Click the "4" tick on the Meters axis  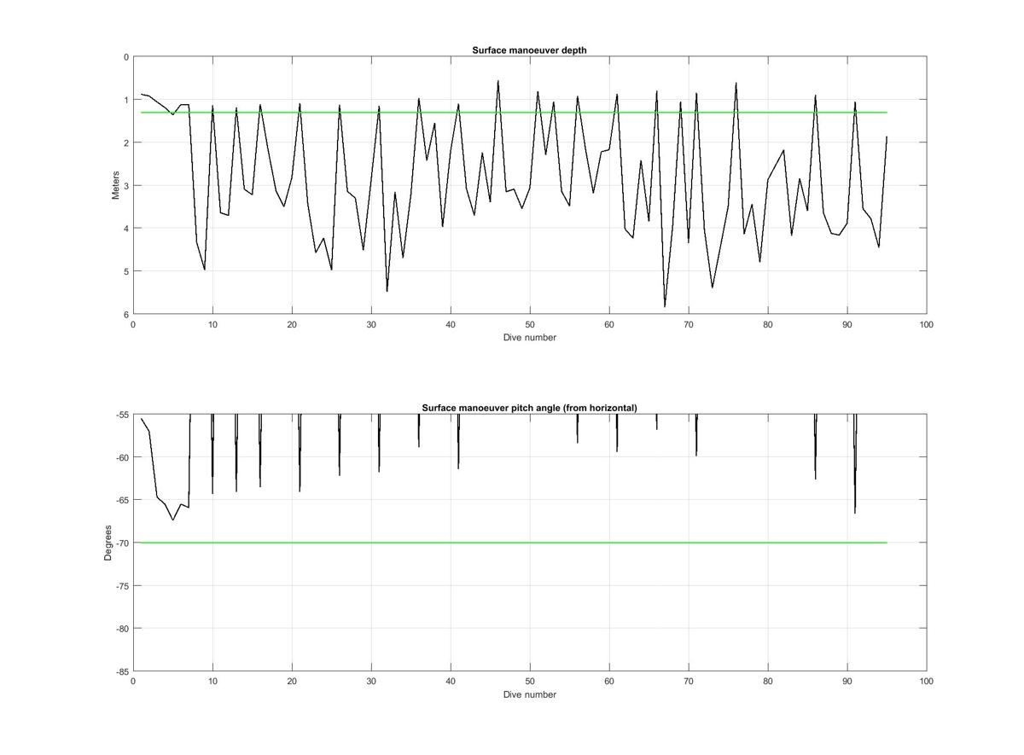pos(126,228)
